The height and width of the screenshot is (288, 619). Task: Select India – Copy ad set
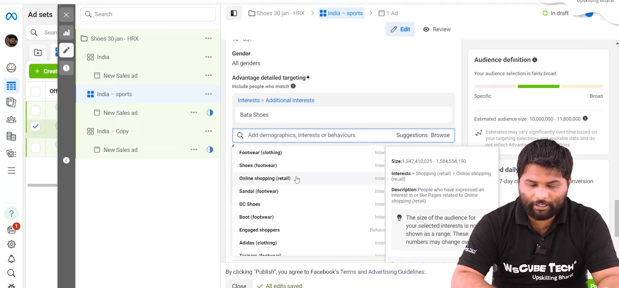pos(113,131)
